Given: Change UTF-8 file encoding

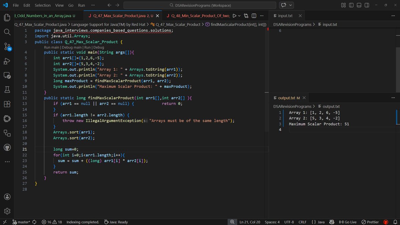Looking at the screenshot, I should coord(289,222).
